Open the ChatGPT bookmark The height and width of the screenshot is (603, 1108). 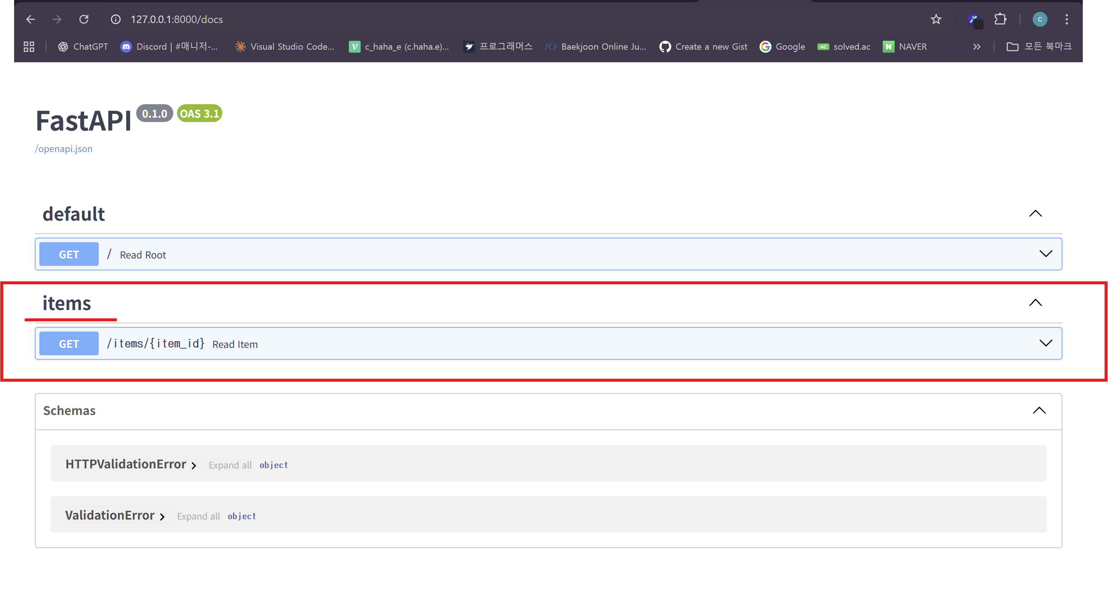pyautogui.click(x=83, y=46)
